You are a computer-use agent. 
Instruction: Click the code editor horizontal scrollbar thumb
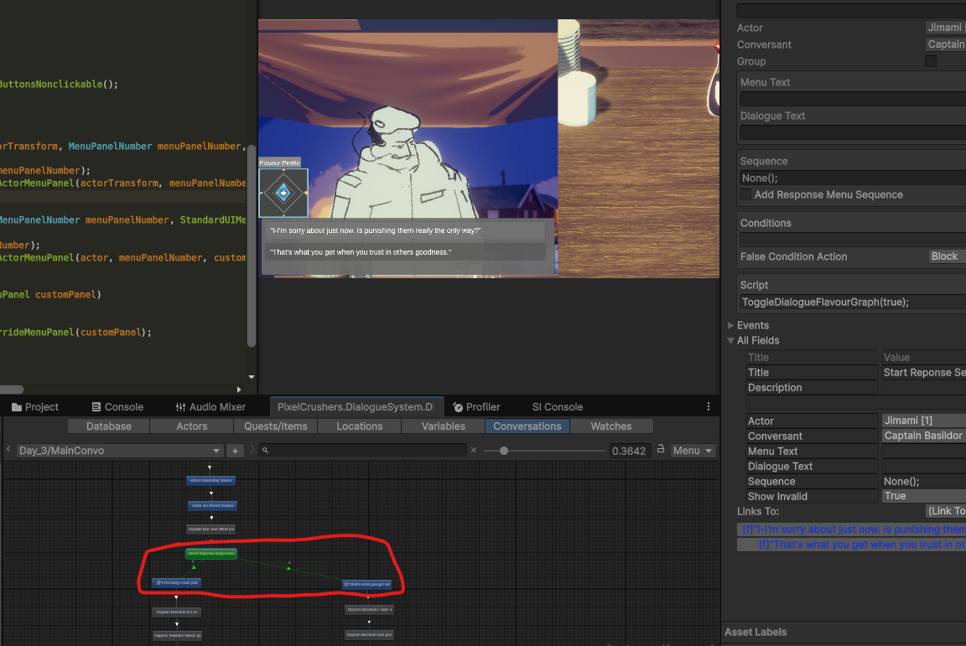click(11, 390)
